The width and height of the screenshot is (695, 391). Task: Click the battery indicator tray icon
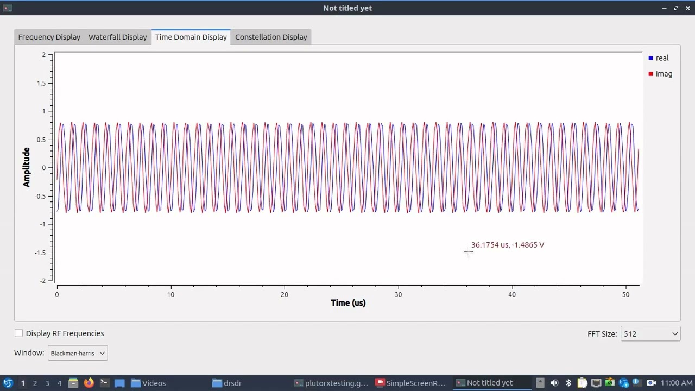(x=610, y=383)
